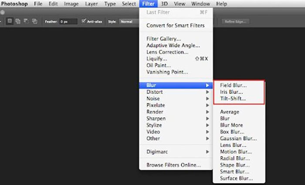
Task: Expand the Video submenu
Action: 176,132
